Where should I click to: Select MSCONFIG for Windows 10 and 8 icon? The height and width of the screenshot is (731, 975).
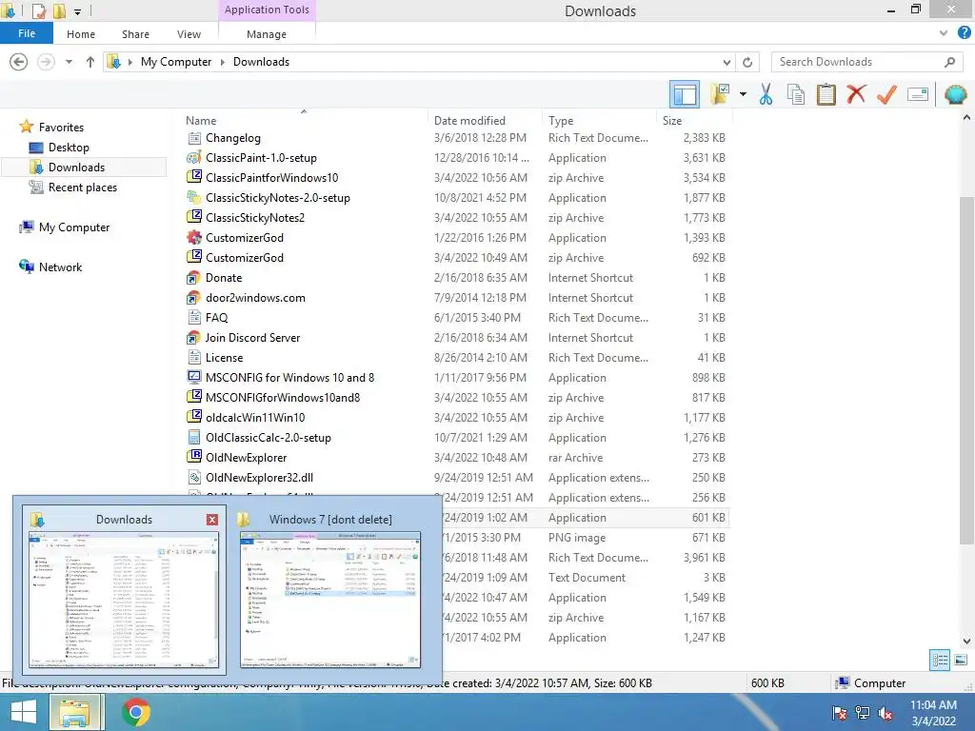point(194,377)
